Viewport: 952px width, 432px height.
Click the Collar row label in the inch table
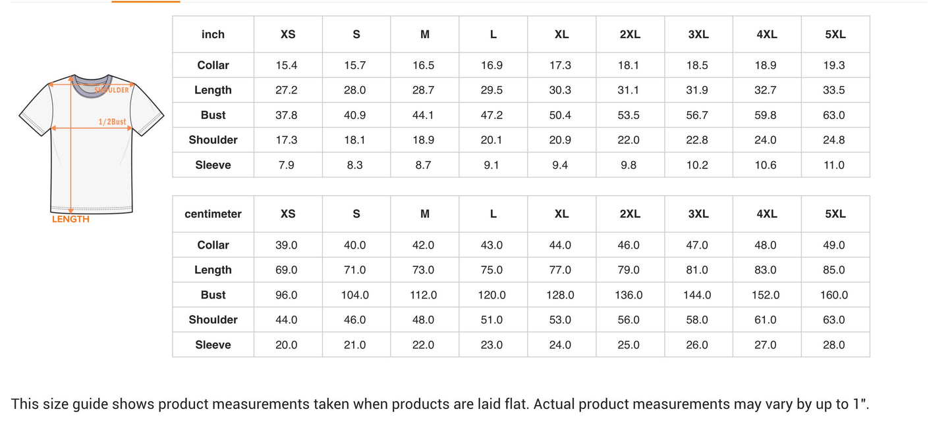click(x=213, y=65)
